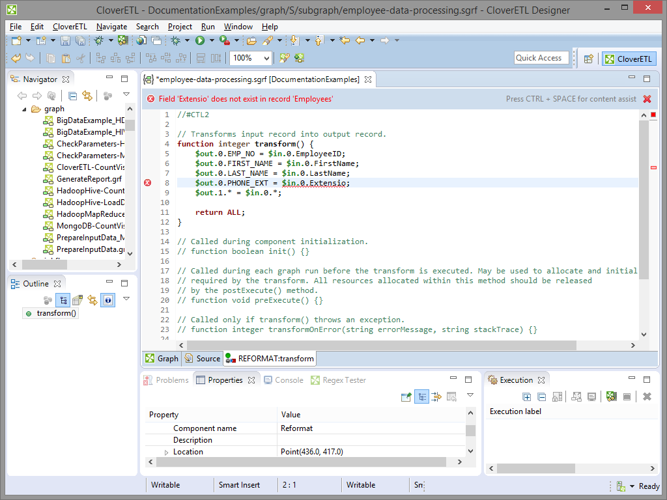Viewport: 667px width, 500px height.
Task: Switch to the Graph editor tab
Action: click(x=162, y=358)
